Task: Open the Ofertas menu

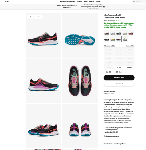Action: click(98, 1)
